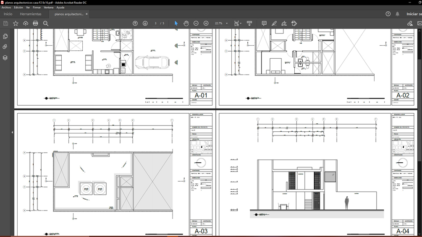The height and width of the screenshot is (237, 422).
Task: Open the print icon
Action: (x=35, y=23)
